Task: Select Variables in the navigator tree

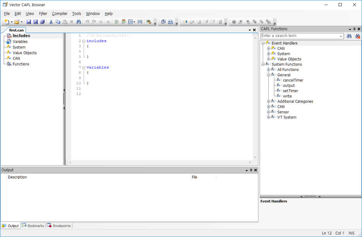Action: coord(20,41)
